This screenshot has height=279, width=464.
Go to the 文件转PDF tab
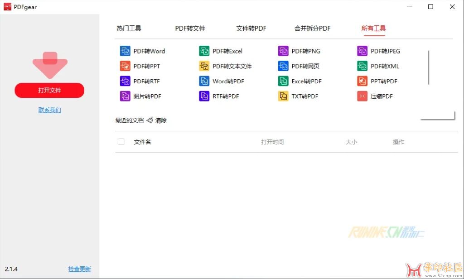[x=251, y=29]
